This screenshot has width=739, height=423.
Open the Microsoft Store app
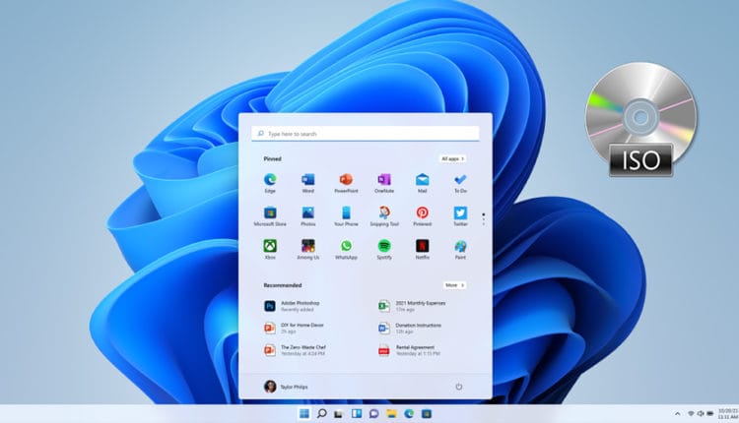tap(270, 212)
